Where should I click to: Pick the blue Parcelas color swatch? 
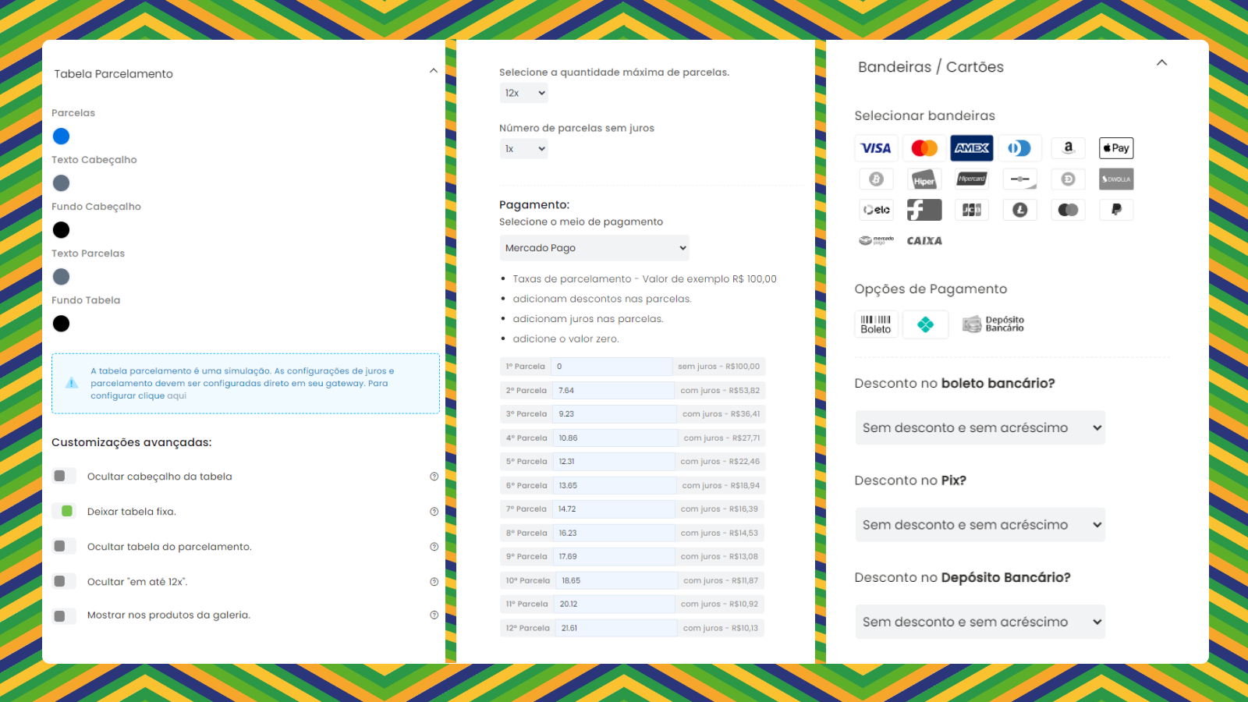(61, 136)
